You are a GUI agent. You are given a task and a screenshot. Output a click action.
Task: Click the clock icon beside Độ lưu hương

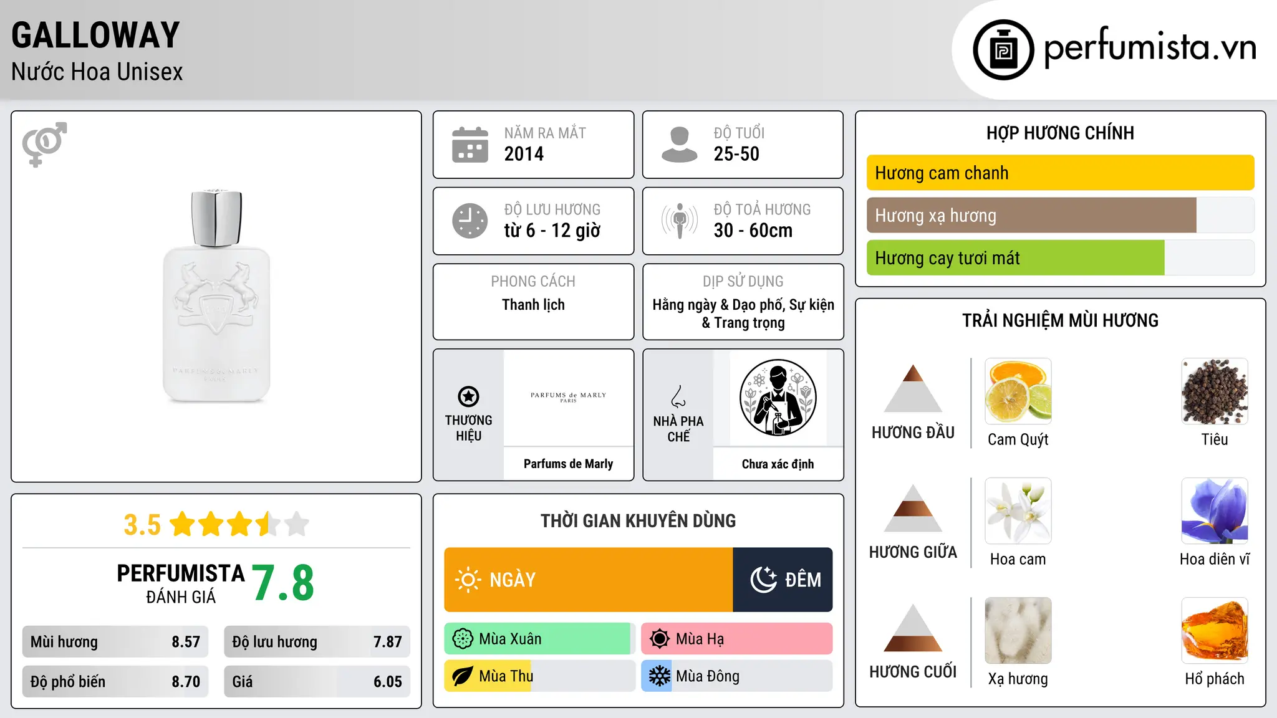point(470,221)
